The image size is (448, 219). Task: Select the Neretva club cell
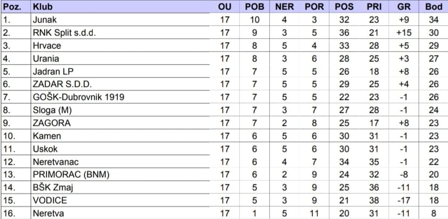click(x=47, y=213)
